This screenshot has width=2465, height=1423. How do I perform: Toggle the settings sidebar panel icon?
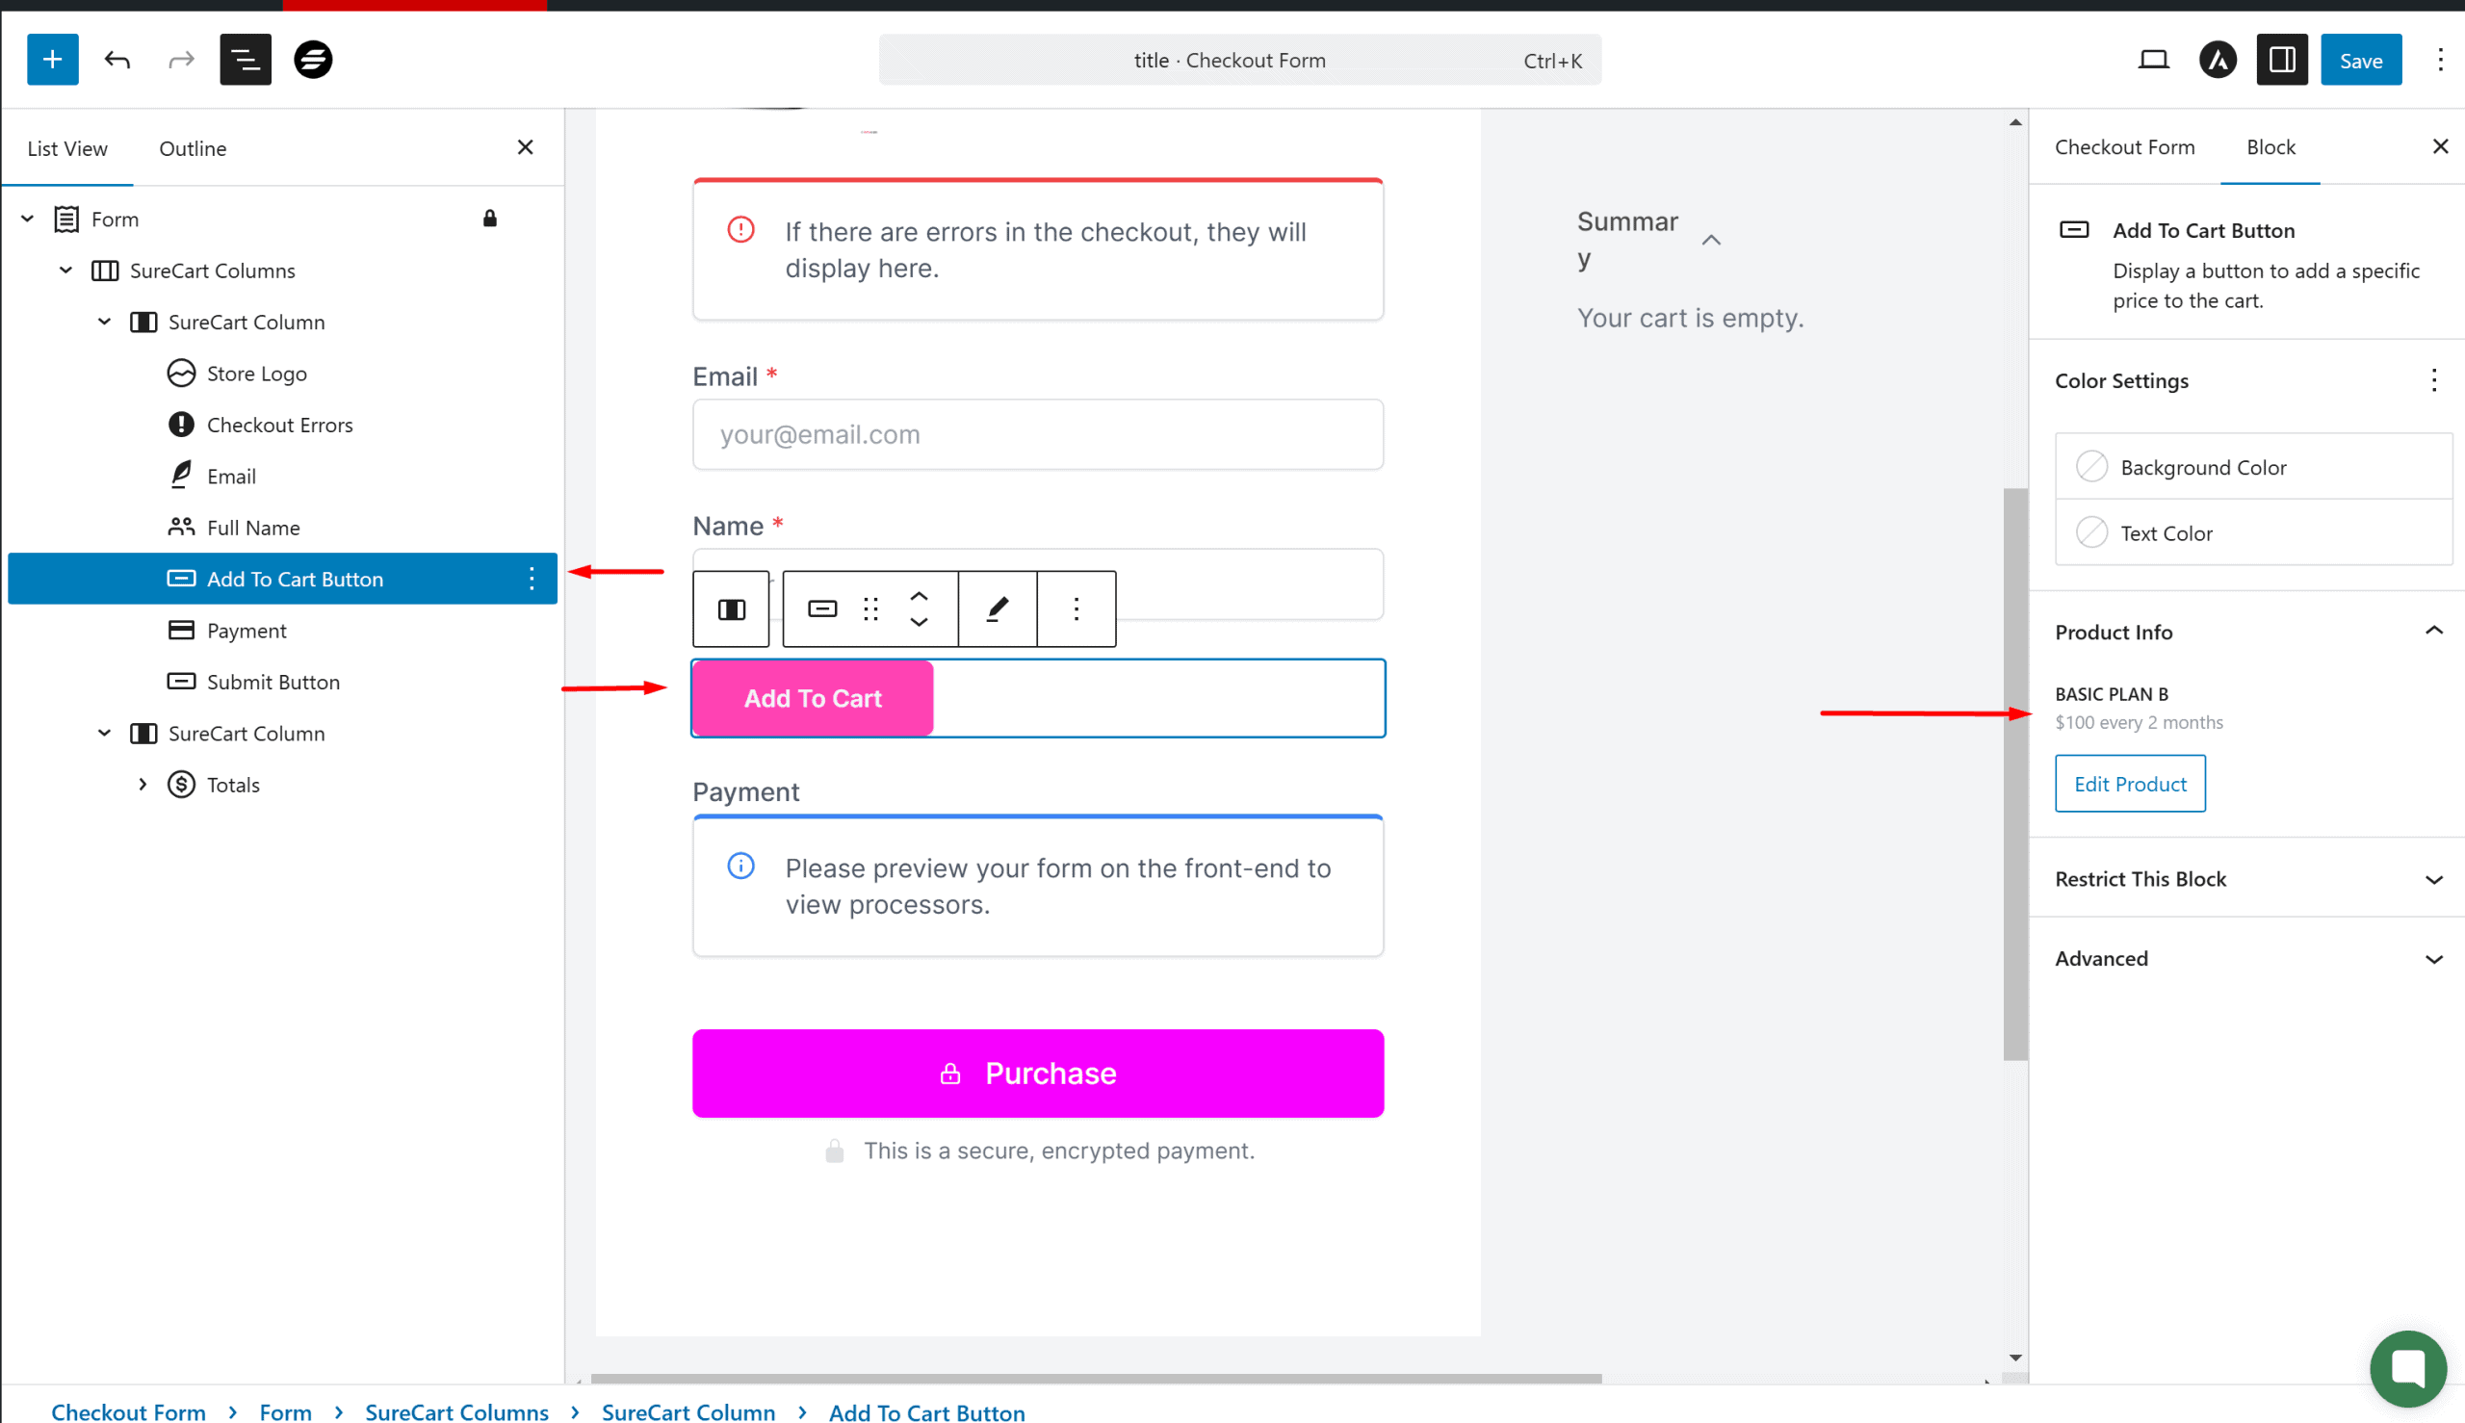2281,60
